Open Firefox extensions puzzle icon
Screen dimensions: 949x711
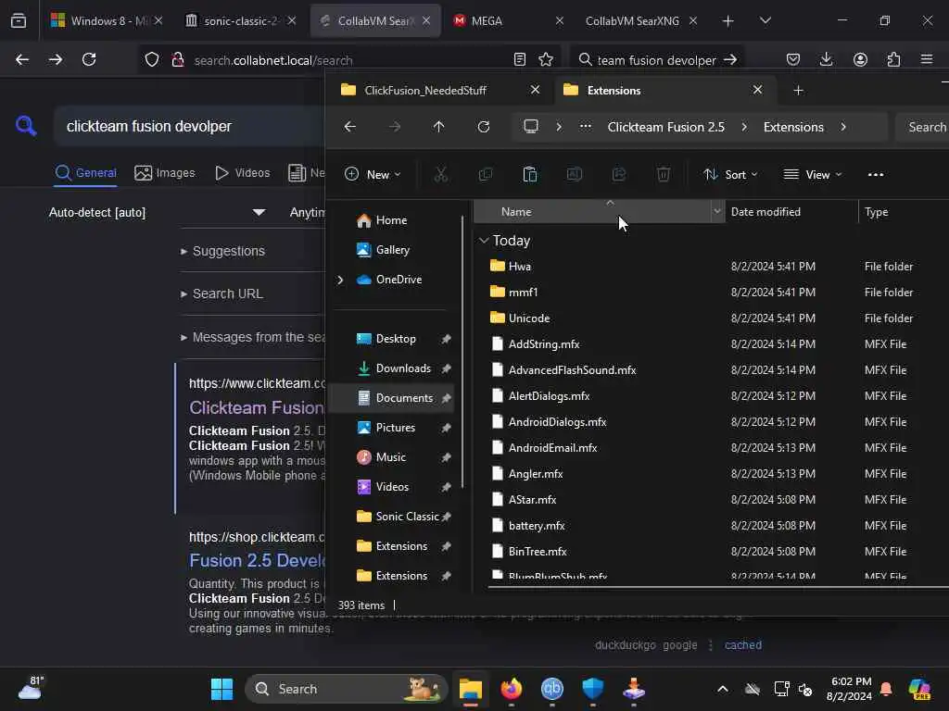(x=893, y=59)
